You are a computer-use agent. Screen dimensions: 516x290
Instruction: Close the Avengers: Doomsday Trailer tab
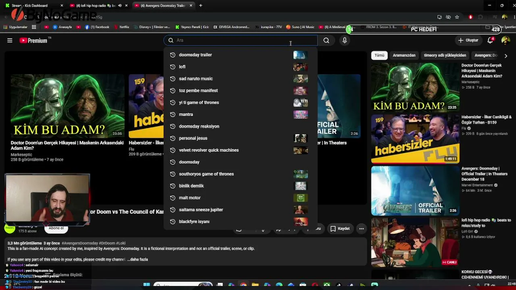click(191, 6)
